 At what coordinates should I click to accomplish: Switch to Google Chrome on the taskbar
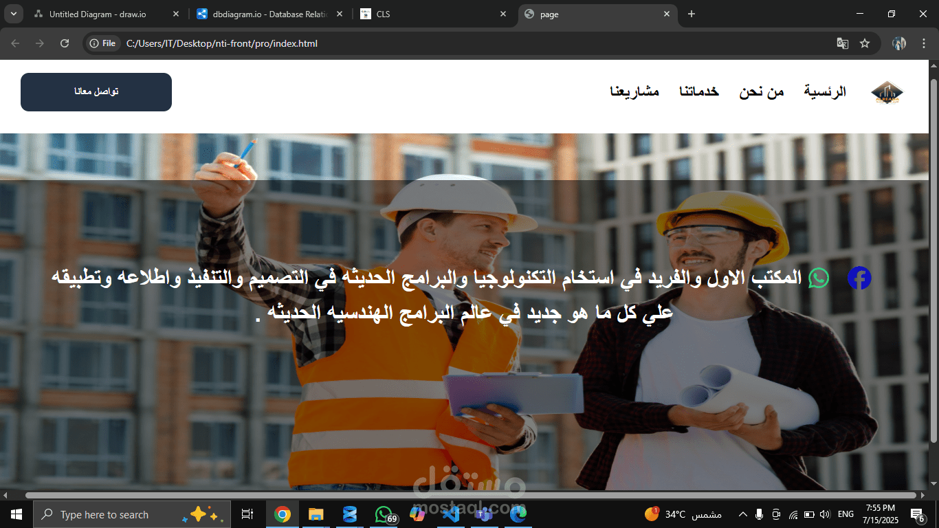pos(282,514)
